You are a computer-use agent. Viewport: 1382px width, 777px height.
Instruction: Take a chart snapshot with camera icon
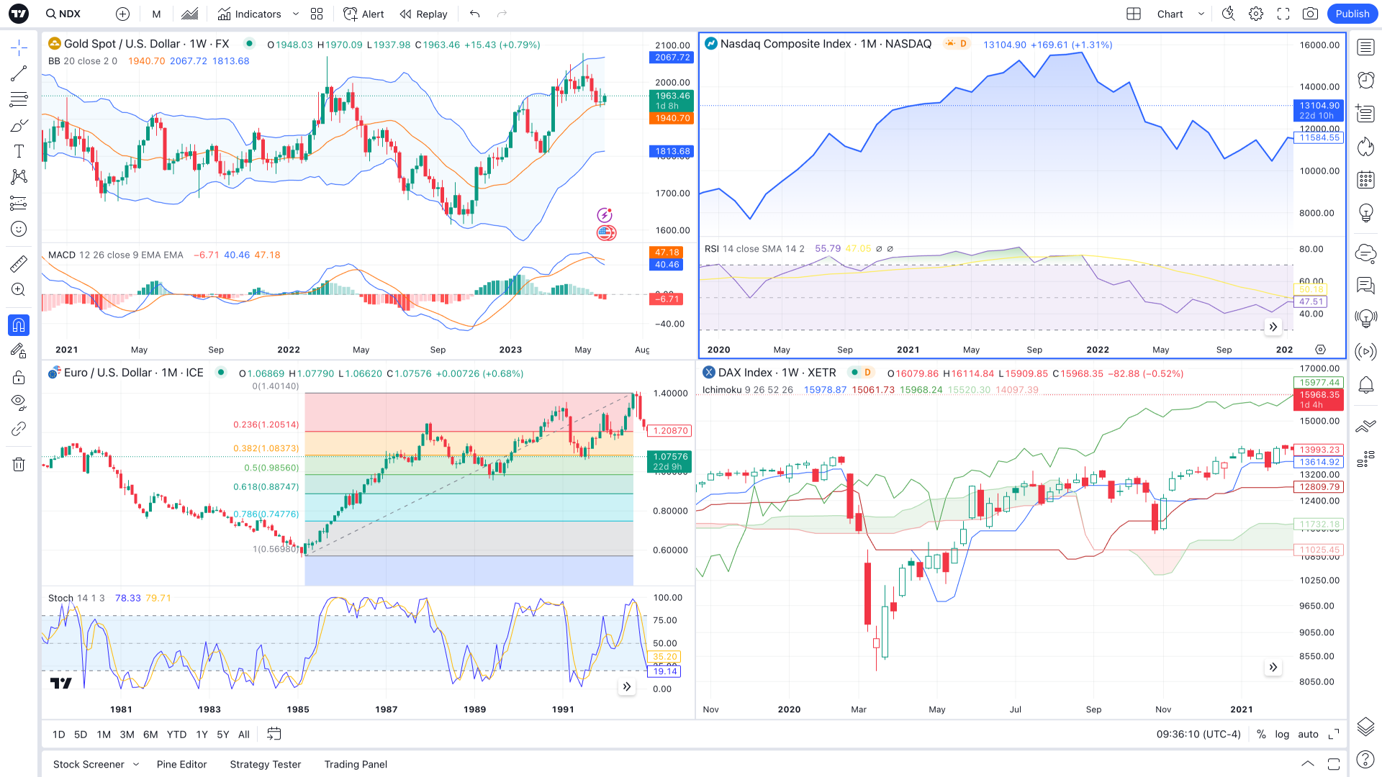(1310, 14)
